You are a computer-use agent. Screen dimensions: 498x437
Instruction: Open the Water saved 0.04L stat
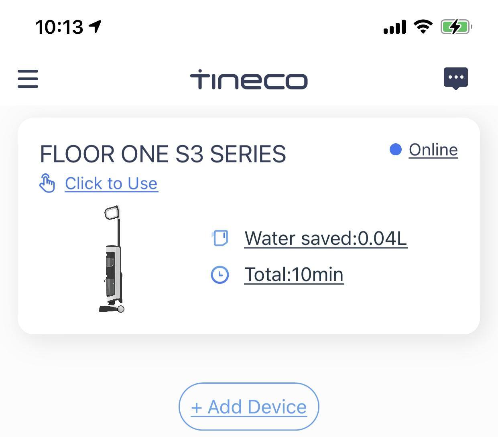tap(325, 238)
